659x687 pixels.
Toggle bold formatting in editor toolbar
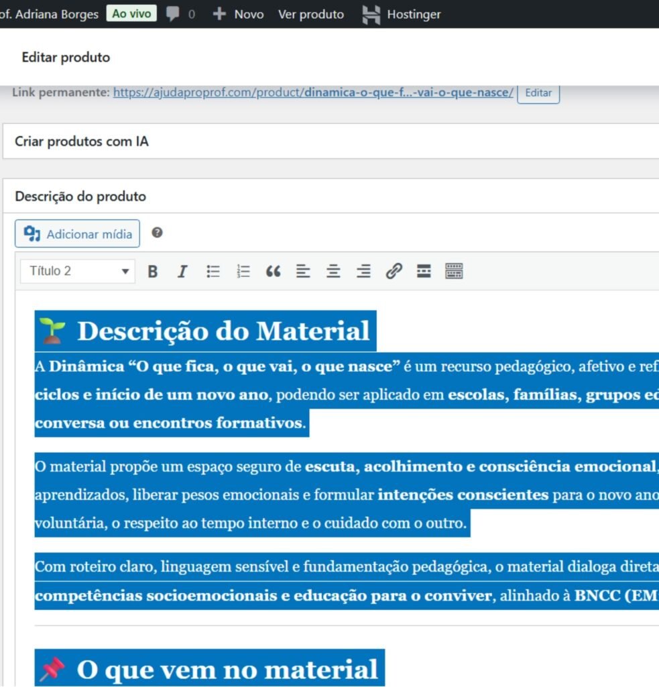click(x=153, y=272)
